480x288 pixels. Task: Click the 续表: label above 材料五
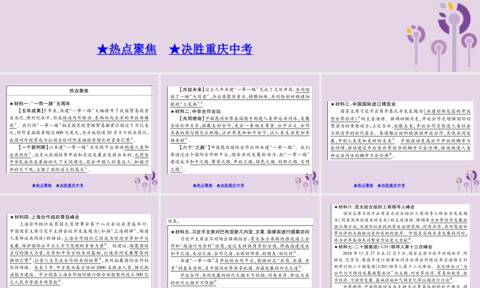174,221
